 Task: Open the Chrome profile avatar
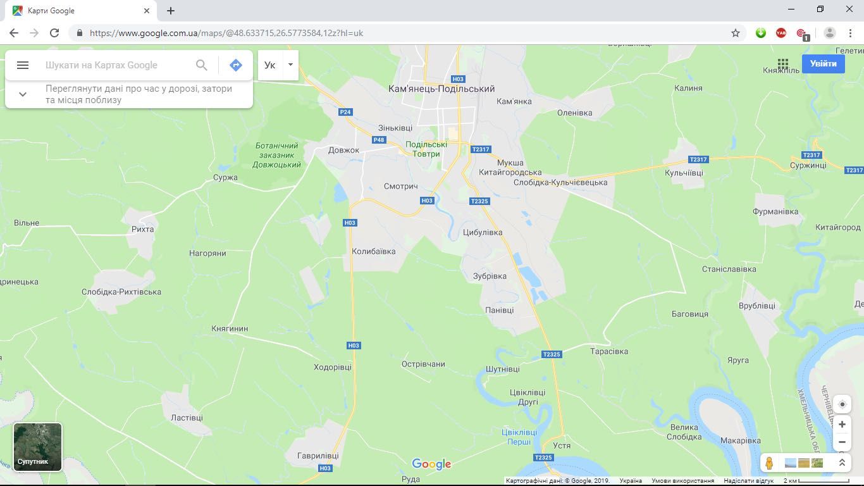click(830, 33)
